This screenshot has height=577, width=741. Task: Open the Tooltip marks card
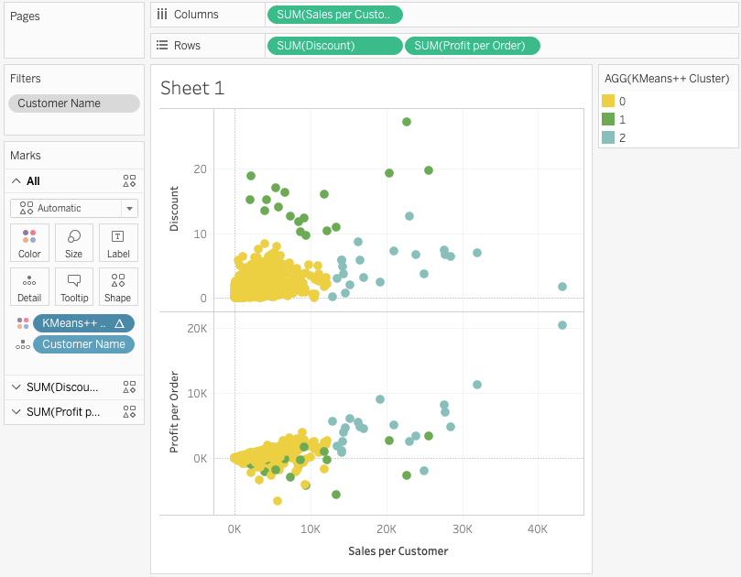pos(73,287)
